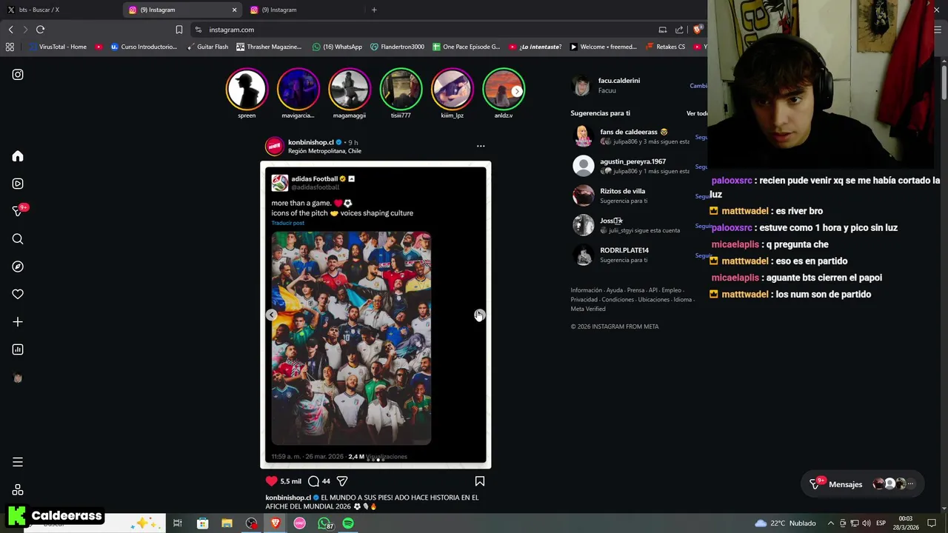This screenshot has height=533, width=948.
Task: Go to Home feed in sidebar
Action: coord(18,156)
